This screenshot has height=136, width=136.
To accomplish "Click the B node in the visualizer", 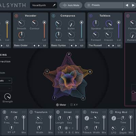I will (x=90, y=72).
